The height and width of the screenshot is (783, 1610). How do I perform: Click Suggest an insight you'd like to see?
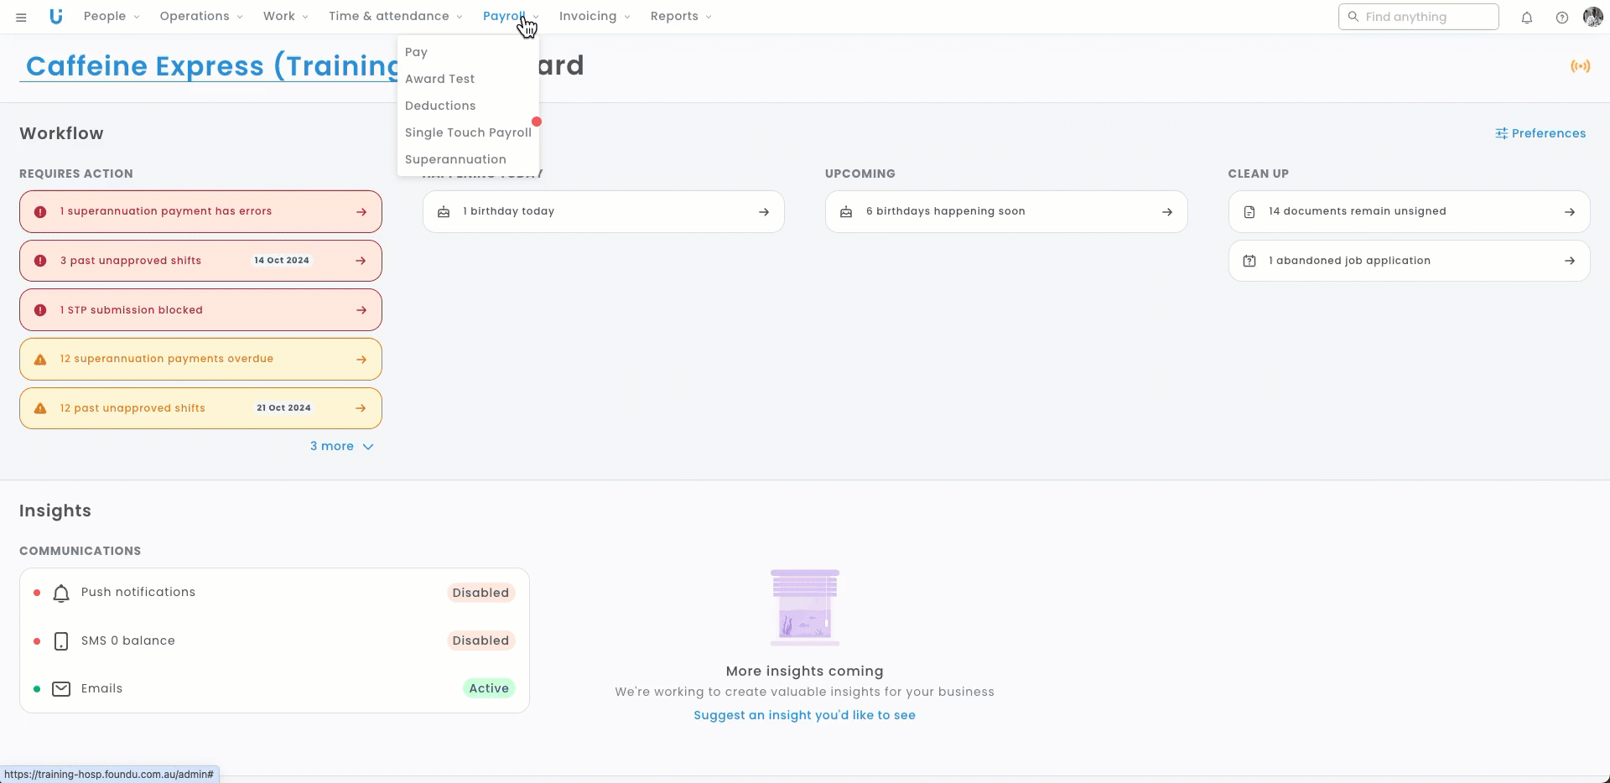(804, 715)
